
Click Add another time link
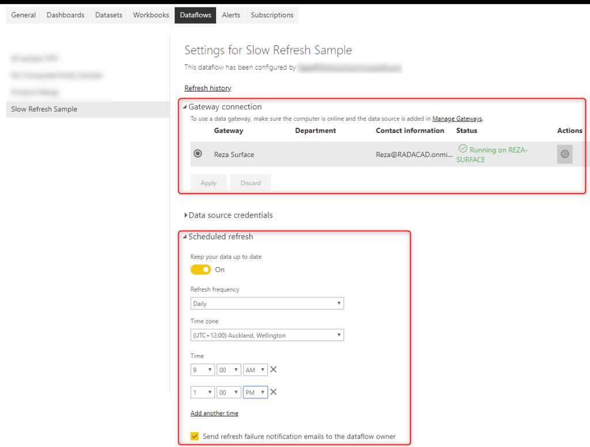click(x=214, y=413)
